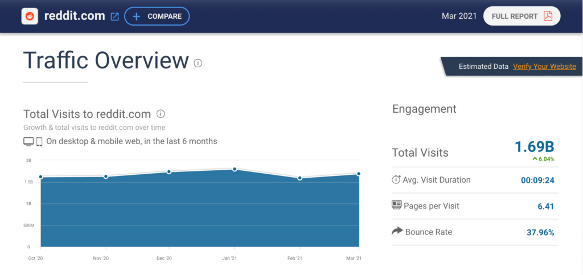Open the Full Report PDF

pyautogui.click(x=522, y=16)
